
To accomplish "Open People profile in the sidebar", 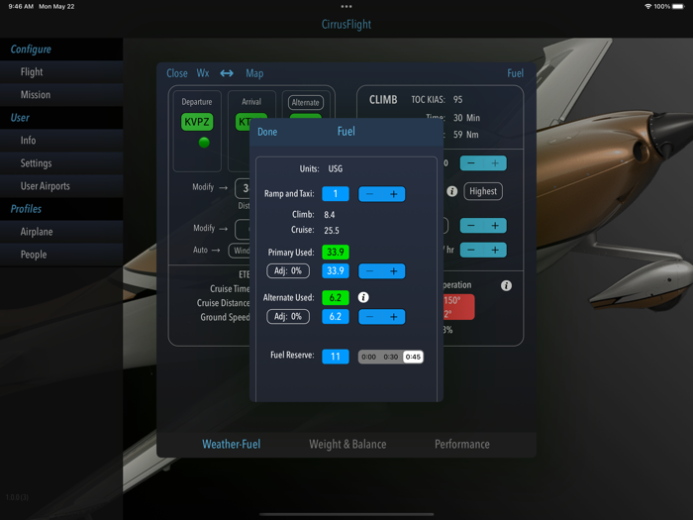I will click(x=61, y=255).
